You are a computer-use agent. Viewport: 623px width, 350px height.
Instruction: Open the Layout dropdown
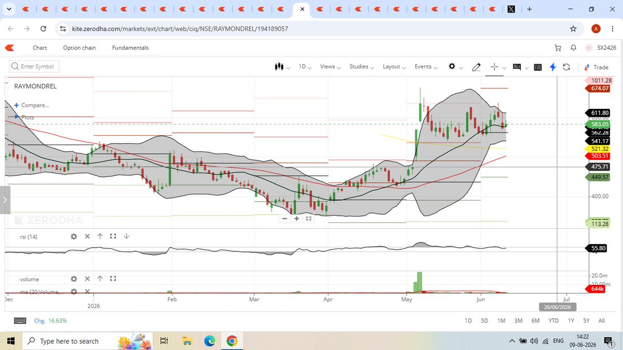(x=394, y=67)
